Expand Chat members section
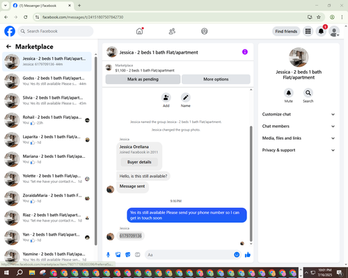Image resolution: width=348 pixels, height=278 pixels. (299, 126)
